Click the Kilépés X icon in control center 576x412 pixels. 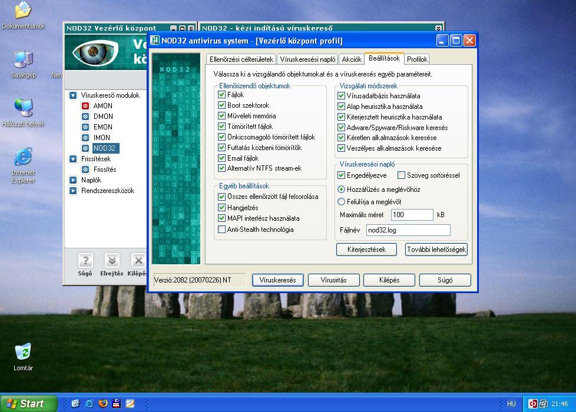138,261
